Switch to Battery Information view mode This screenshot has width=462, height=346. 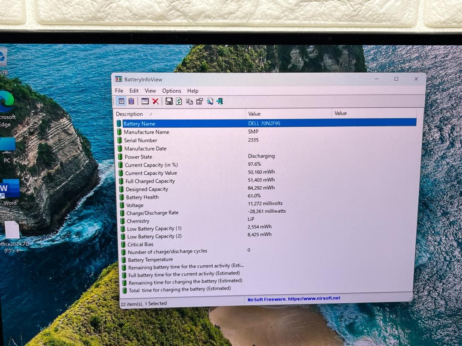pyautogui.click(x=121, y=101)
